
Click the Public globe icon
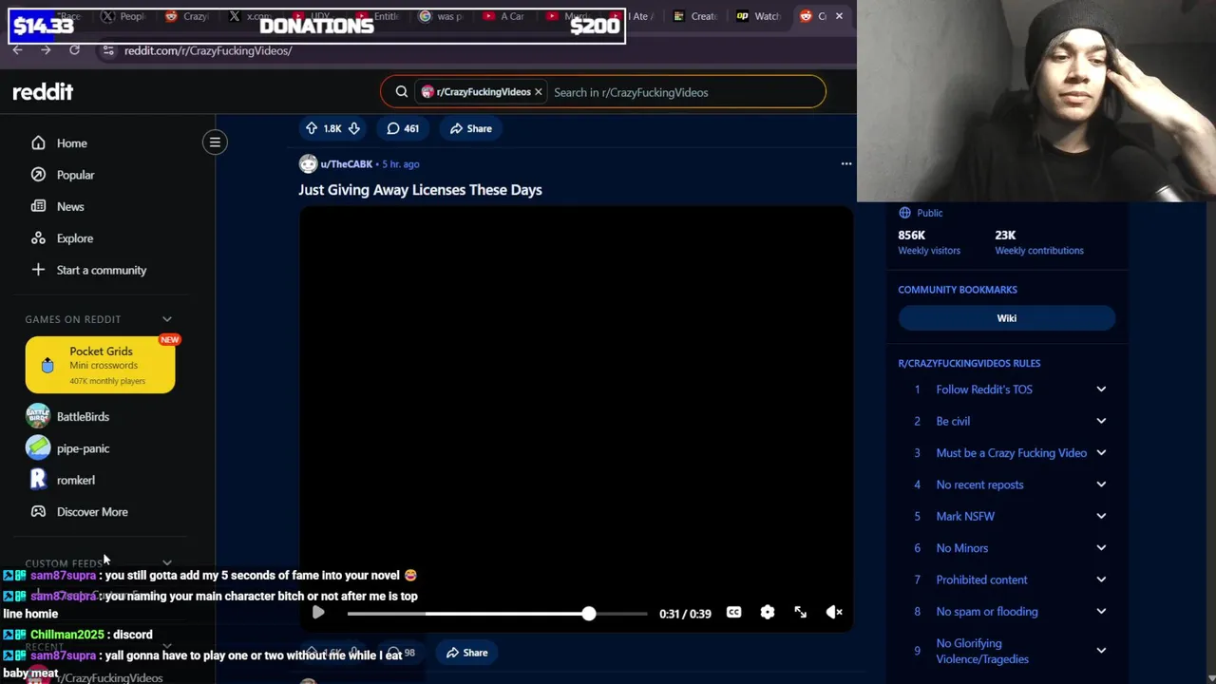coord(904,213)
